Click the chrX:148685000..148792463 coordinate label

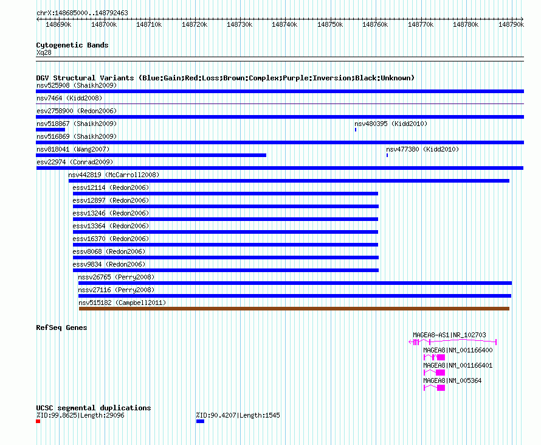82,13
